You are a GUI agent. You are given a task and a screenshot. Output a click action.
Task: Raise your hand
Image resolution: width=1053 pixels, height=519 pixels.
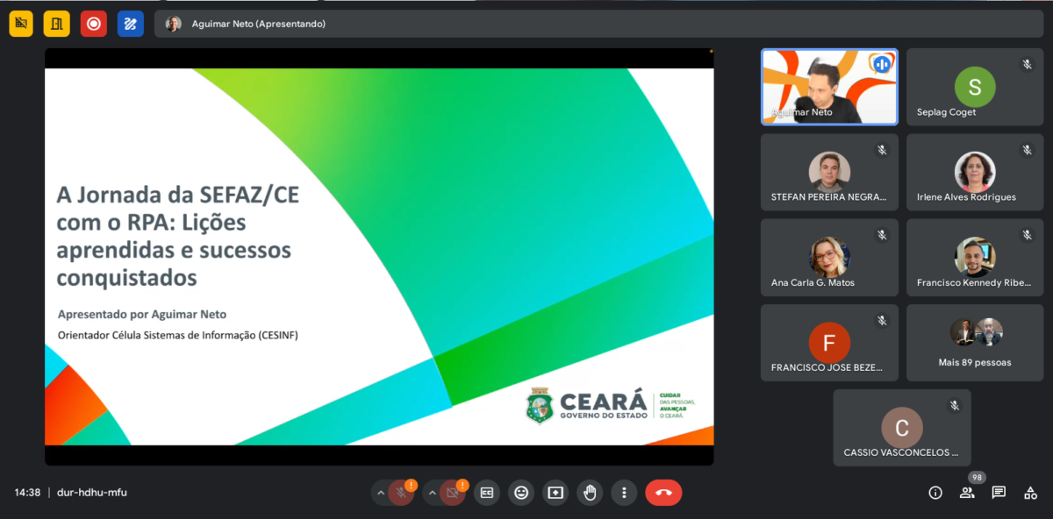click(590, 493)
